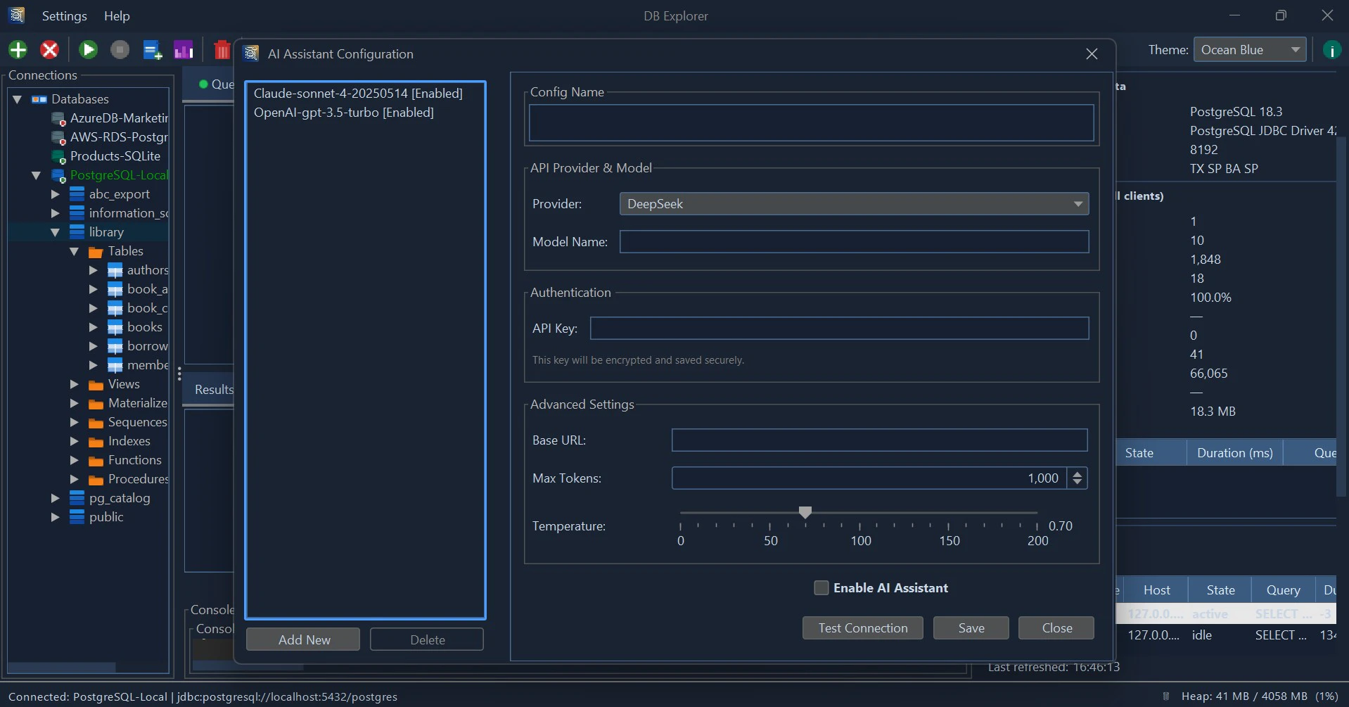Collapse the library database node
Viewport: 1349px width, 707px height.
[54, 232]
